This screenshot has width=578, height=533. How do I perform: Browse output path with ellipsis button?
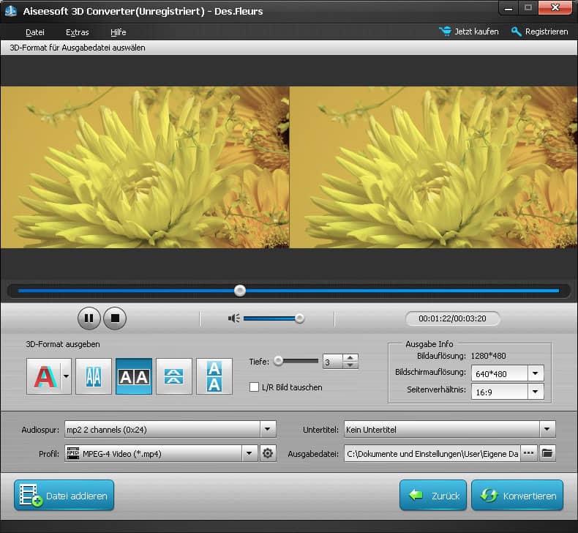point(528,453)
